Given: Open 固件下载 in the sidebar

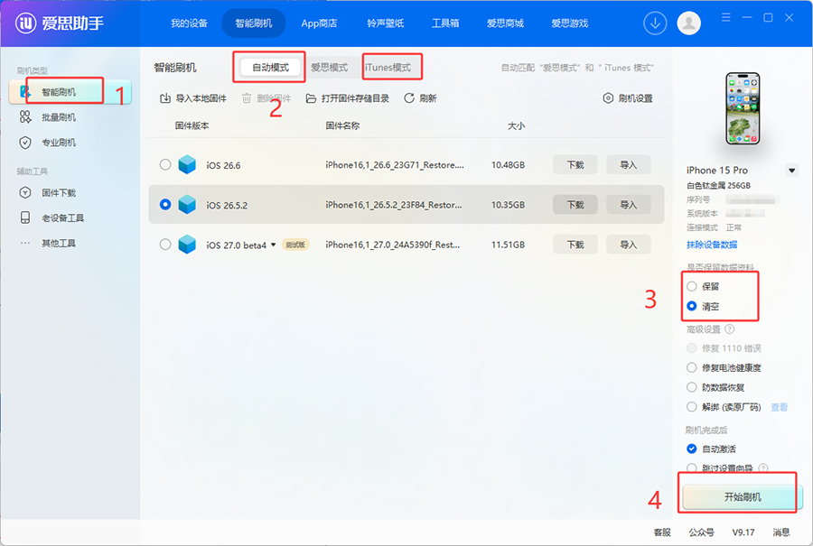Looking at the screenshot, I should pyautogui.click(x=59, y=193).
